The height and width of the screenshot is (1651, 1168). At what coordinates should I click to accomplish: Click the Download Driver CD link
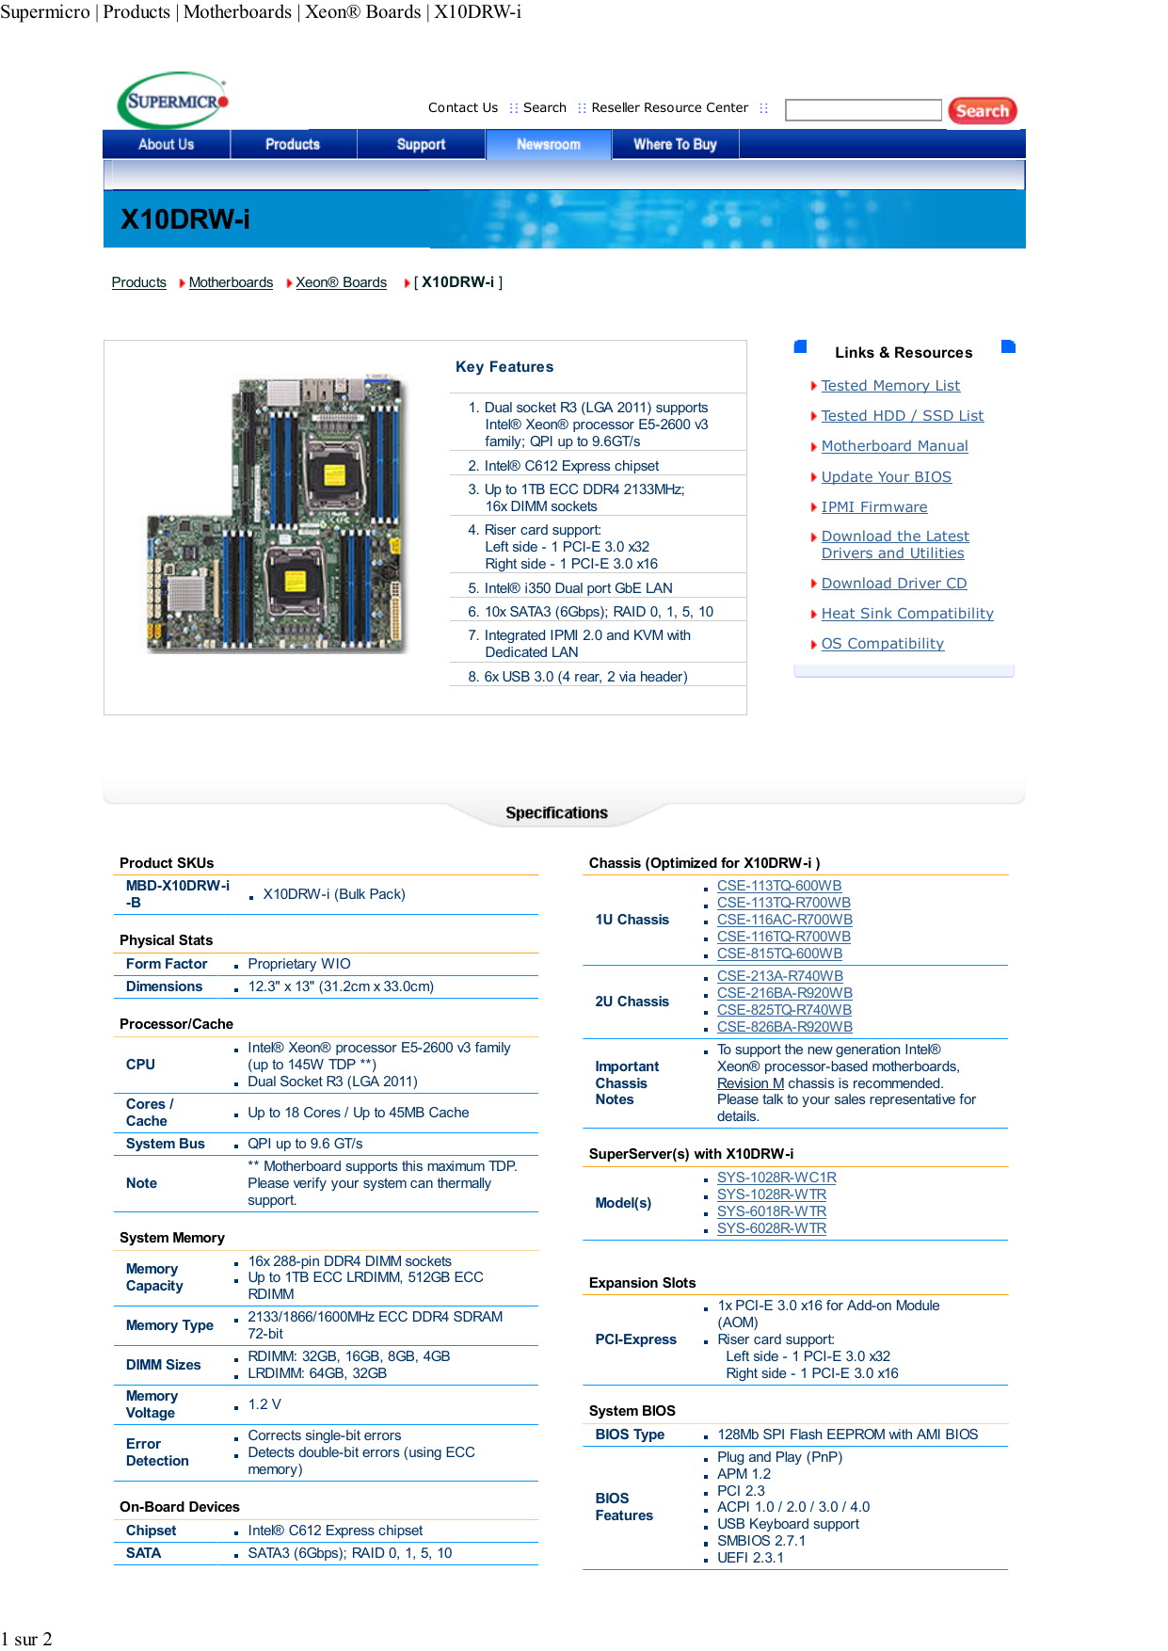(894, 583)
